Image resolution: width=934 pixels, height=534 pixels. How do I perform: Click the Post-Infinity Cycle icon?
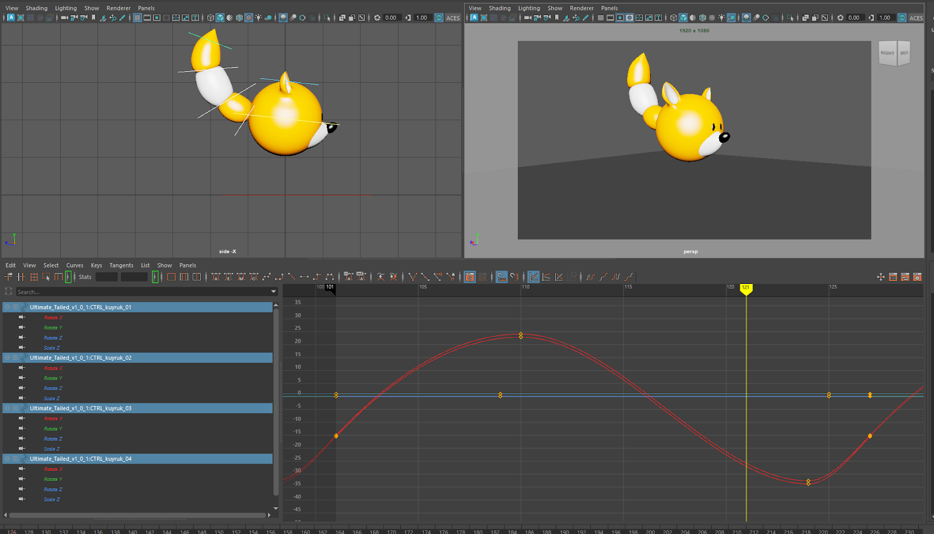pos(616,277)
